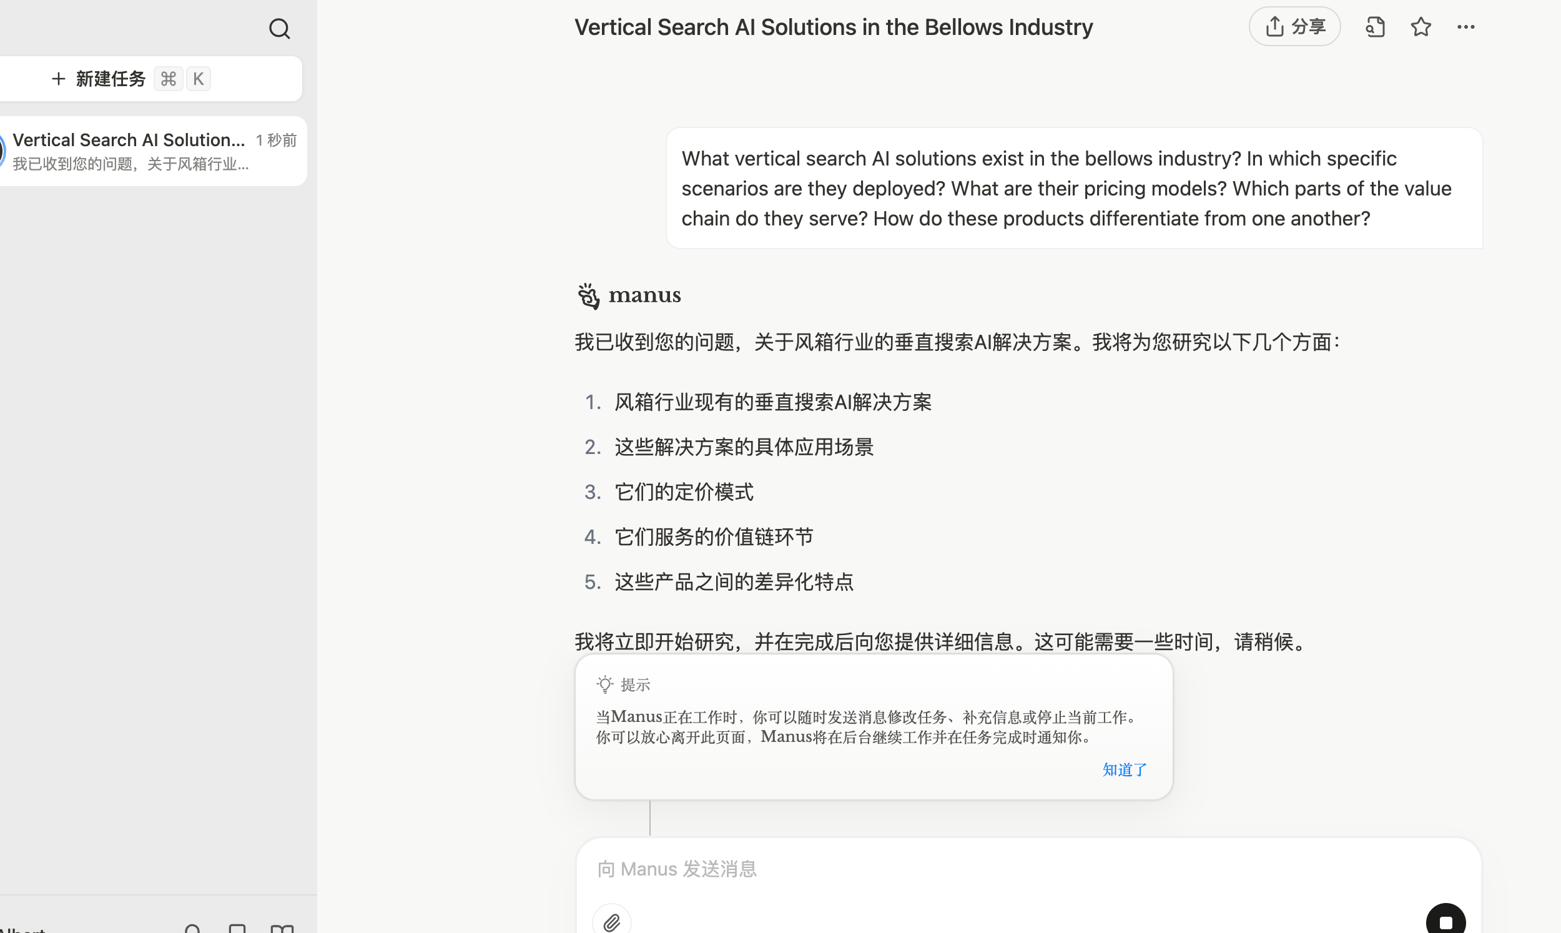1561x933 pixels.
Task: Stop the running task with the black stop button
Action: pyautogui.click(x=1445, y=921)
